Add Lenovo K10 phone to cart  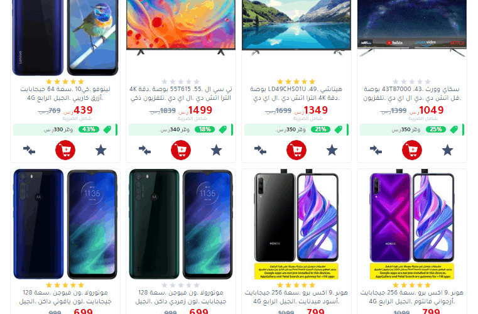coord(65,150)
